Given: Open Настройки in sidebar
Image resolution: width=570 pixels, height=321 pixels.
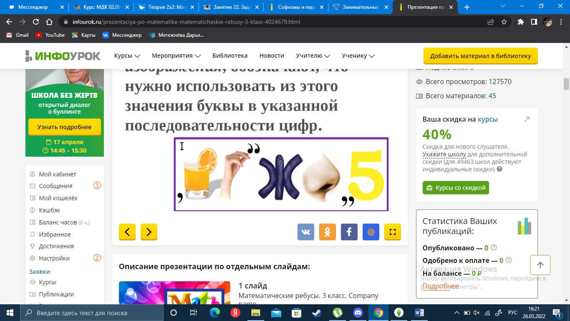Looking at the screenshot, I should [x=54, y=258].
